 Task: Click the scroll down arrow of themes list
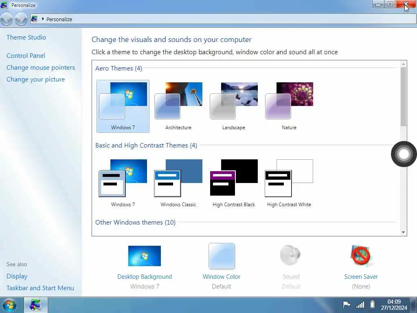[403, 232]
